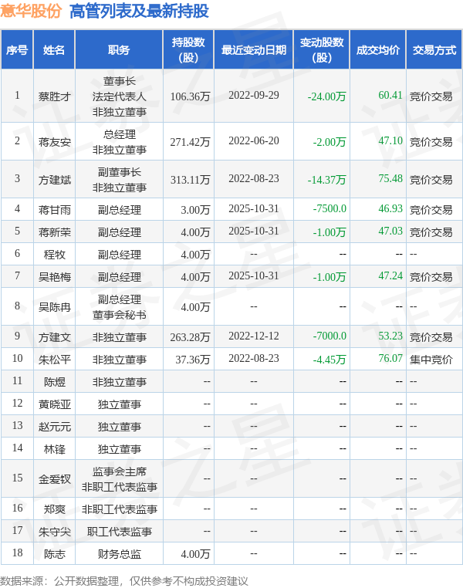Click the 高管列表及最新持股 heading
The image size is (463, 588).
139,11
